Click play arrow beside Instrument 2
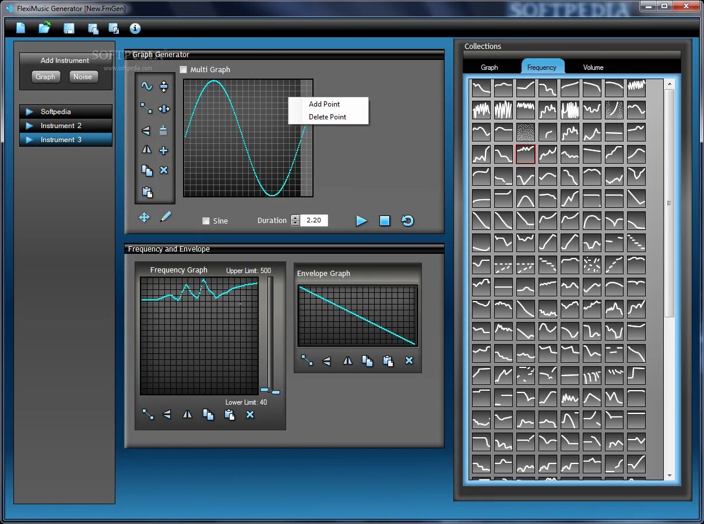Image resolution: width=704 pixels, height=524 pixels. [x=30, y=125]
